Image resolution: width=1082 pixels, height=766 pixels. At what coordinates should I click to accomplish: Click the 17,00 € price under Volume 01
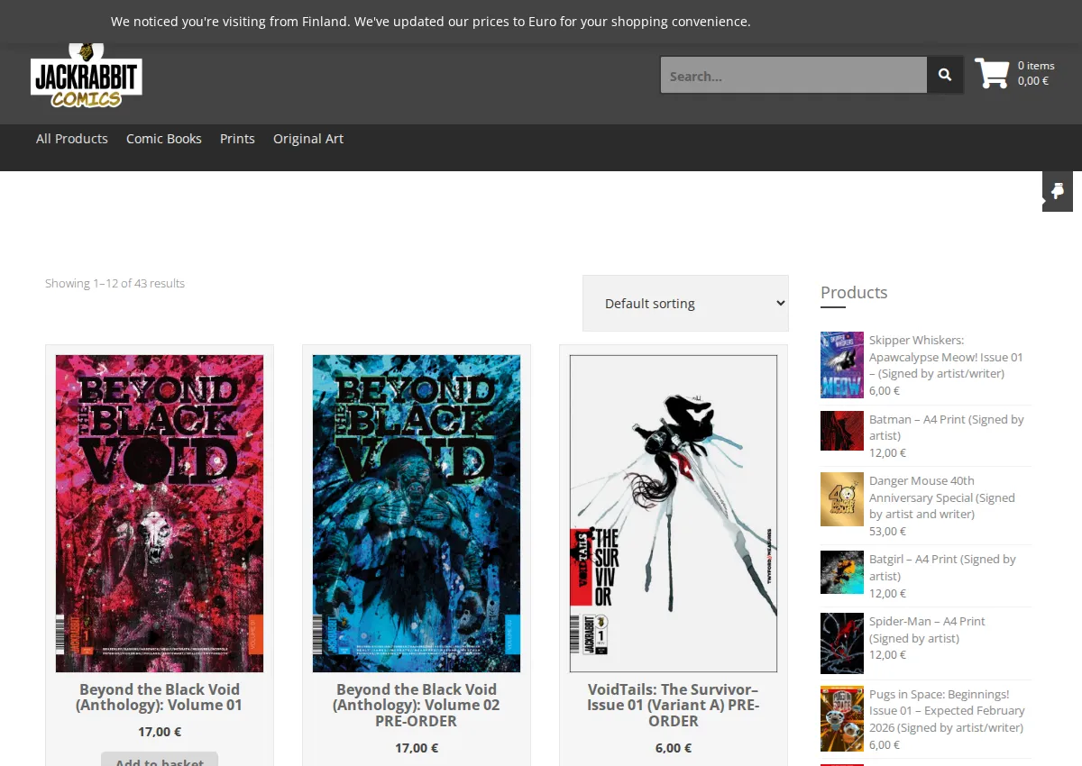[x=160, y=732]
